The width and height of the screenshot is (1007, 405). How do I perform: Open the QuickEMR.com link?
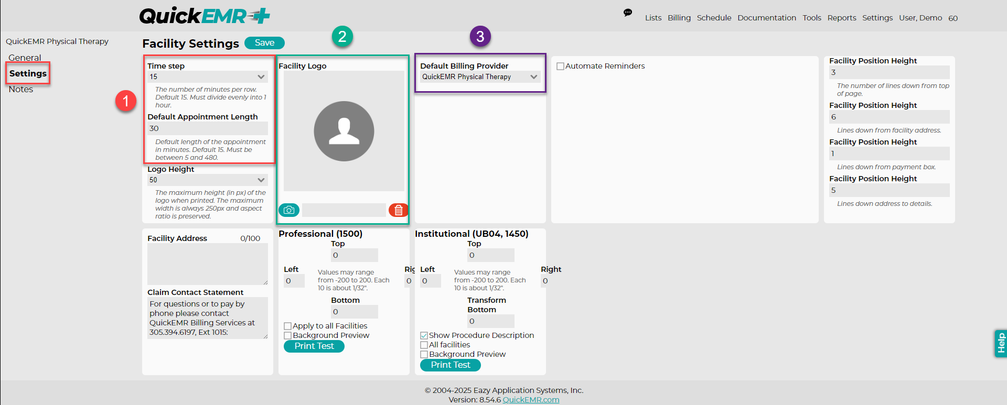point(531,400)
